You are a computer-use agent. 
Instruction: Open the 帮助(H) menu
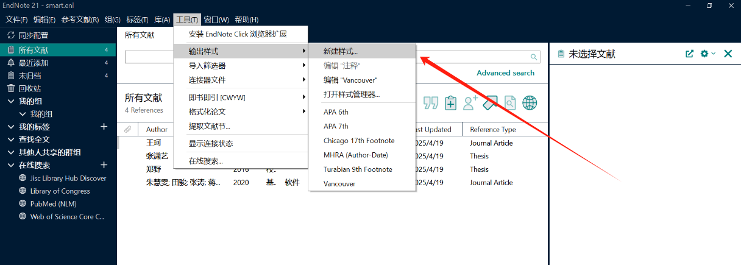pyautogui.click(x=246, y=19)
